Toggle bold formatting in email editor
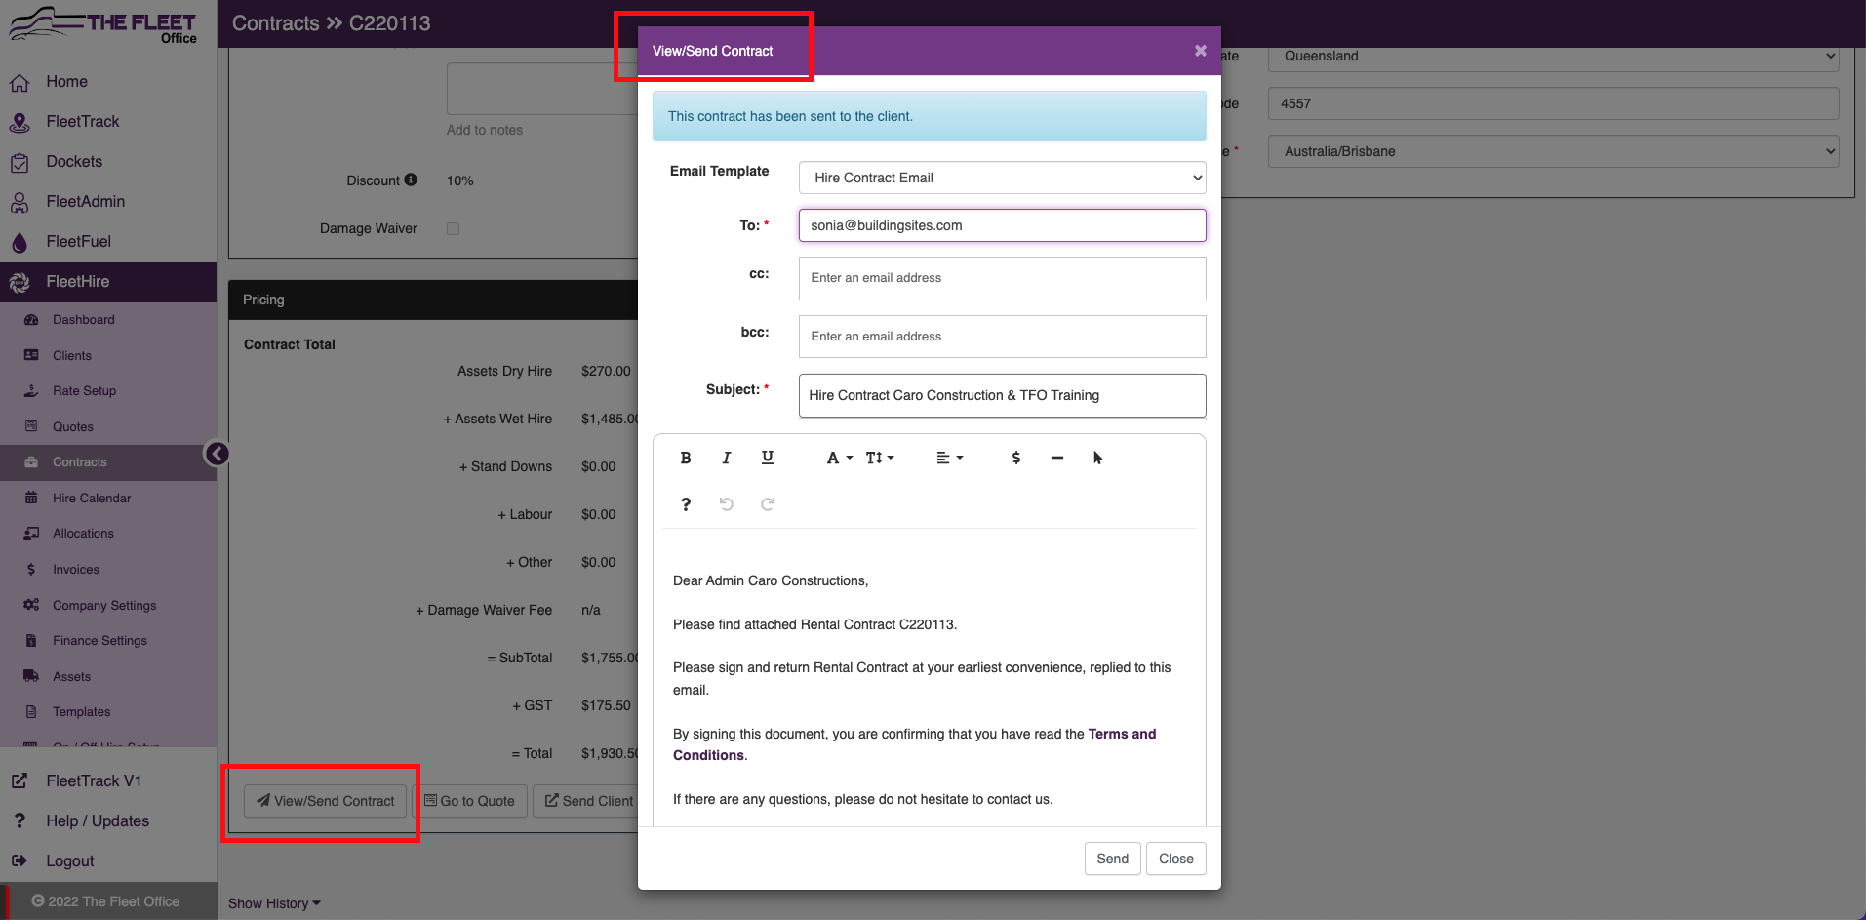The image size is (1866, 920). click(686, 458)
